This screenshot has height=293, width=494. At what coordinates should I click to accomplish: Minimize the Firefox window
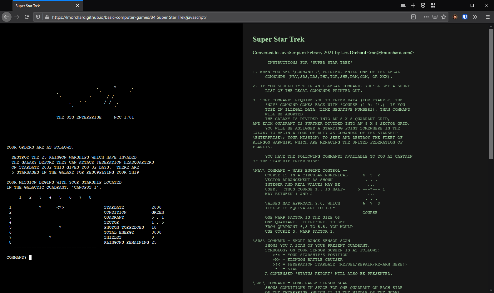tap(458, 5)
